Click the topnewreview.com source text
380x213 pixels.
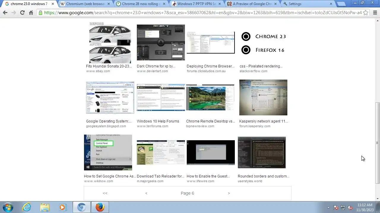pos(200,126)
